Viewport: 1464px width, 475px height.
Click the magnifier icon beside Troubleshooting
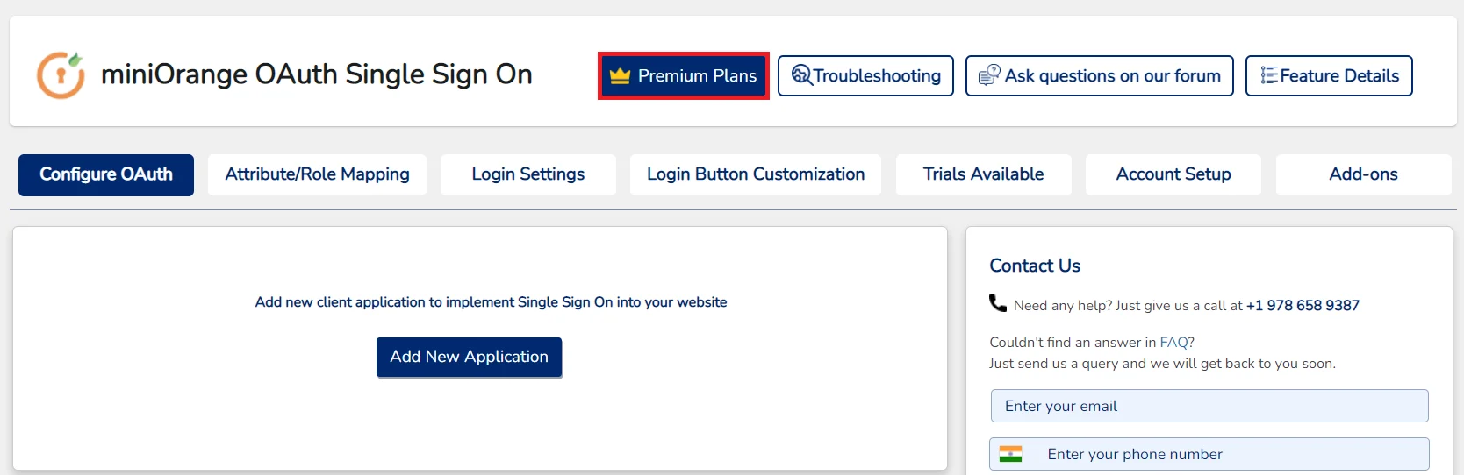pos(801,75)
